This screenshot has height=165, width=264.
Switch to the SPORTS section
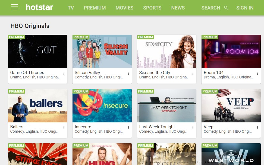pyautogui.click(x=152, y=8)
